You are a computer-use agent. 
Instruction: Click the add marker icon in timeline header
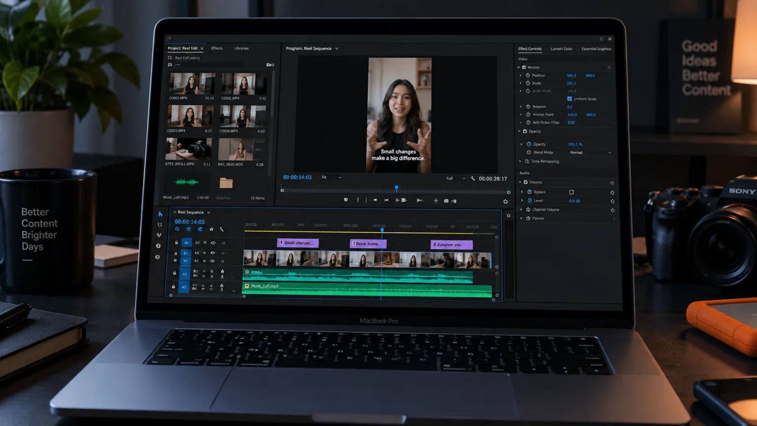coord(211,229)
